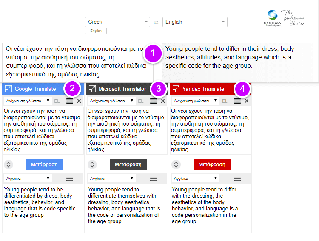Open Microsoft Translator output hamburger menu
The width and height of the screenshot is (319, 241).
pyautogui.click(x=154, y=179)
